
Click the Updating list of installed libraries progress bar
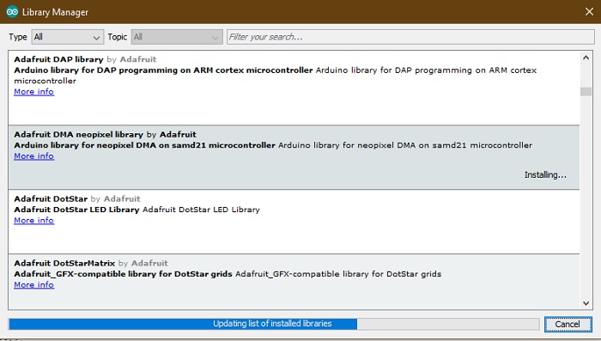[x=274, y=324]
